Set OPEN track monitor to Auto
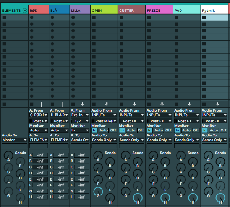 pyautogui.click(x=104, y=130)
